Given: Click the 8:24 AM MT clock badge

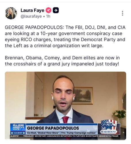Looking at the screenshot, I should (18, 133).
